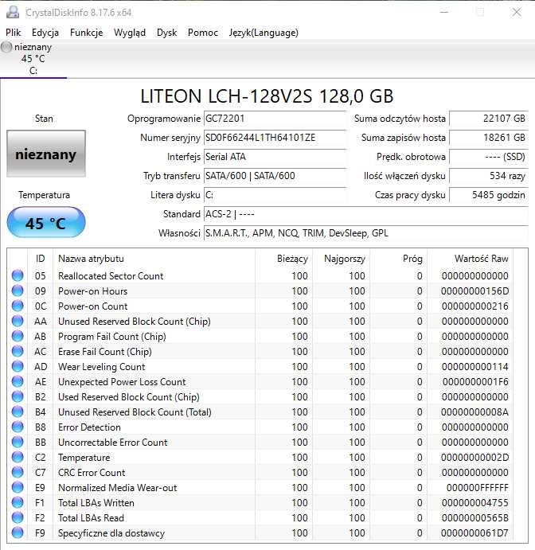Click status orb for Reallocated Sector Count
This screenshot has width=535, height=550.
pos(18,275)
